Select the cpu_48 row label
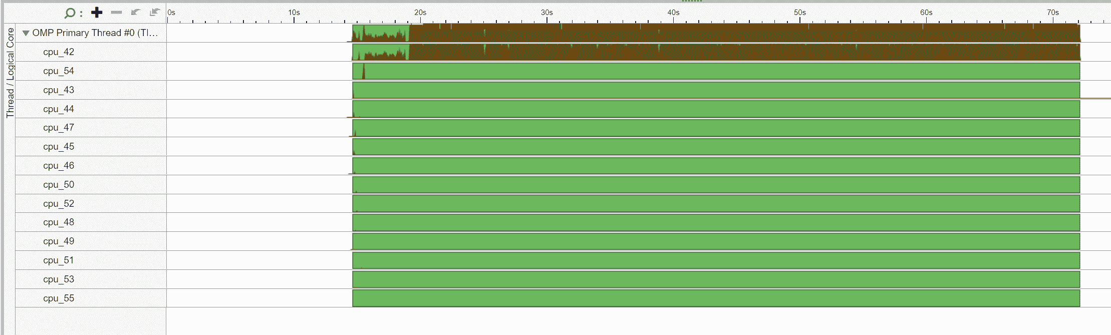Image resolution: width=1111 pixels, height=335 pixels. coord(59,222)
